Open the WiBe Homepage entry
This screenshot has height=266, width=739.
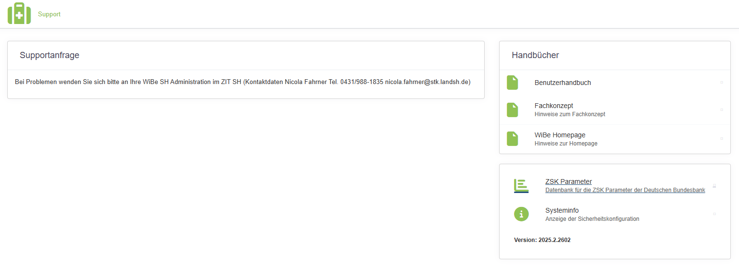tap(560, 135)
